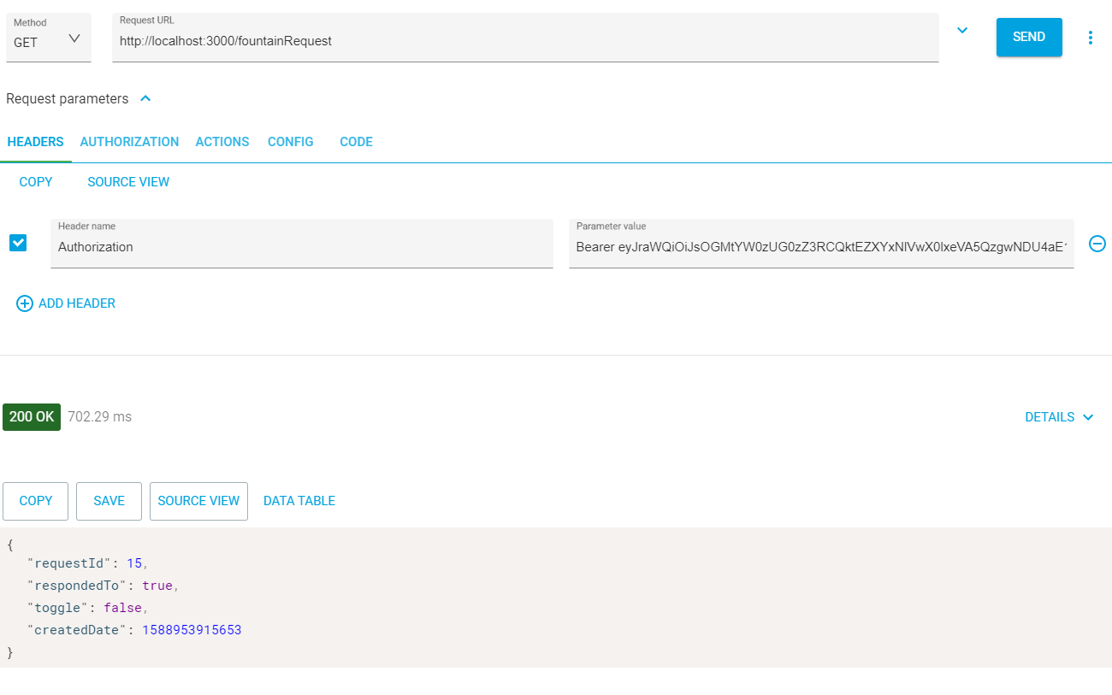Image resolution: width=1112 pixels, height=695 pixels.
Task: Switch headers editor to SOURCE VIEW
Action: (x=128, y=182)
